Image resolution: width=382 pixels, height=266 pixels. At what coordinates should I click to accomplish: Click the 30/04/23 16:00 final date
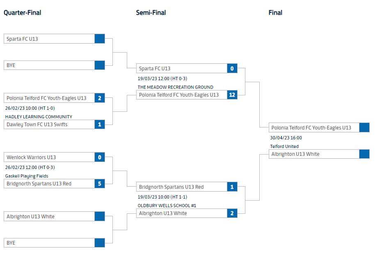(x=286, y=138)
